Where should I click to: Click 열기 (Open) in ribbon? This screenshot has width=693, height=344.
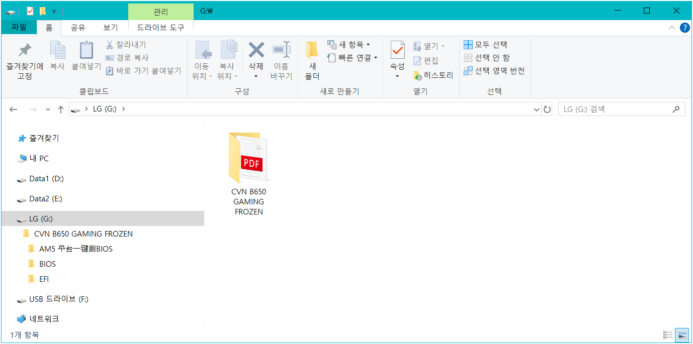click(429, 46)
